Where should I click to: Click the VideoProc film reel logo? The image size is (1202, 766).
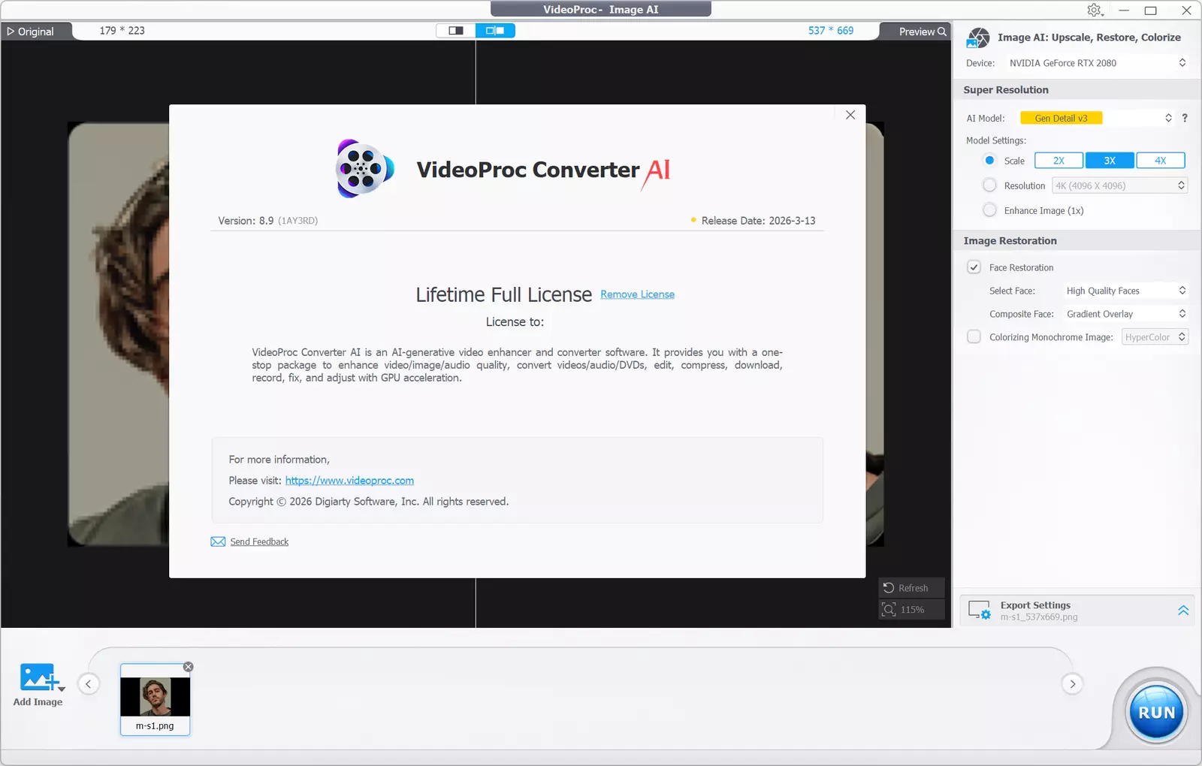[365, 169]
